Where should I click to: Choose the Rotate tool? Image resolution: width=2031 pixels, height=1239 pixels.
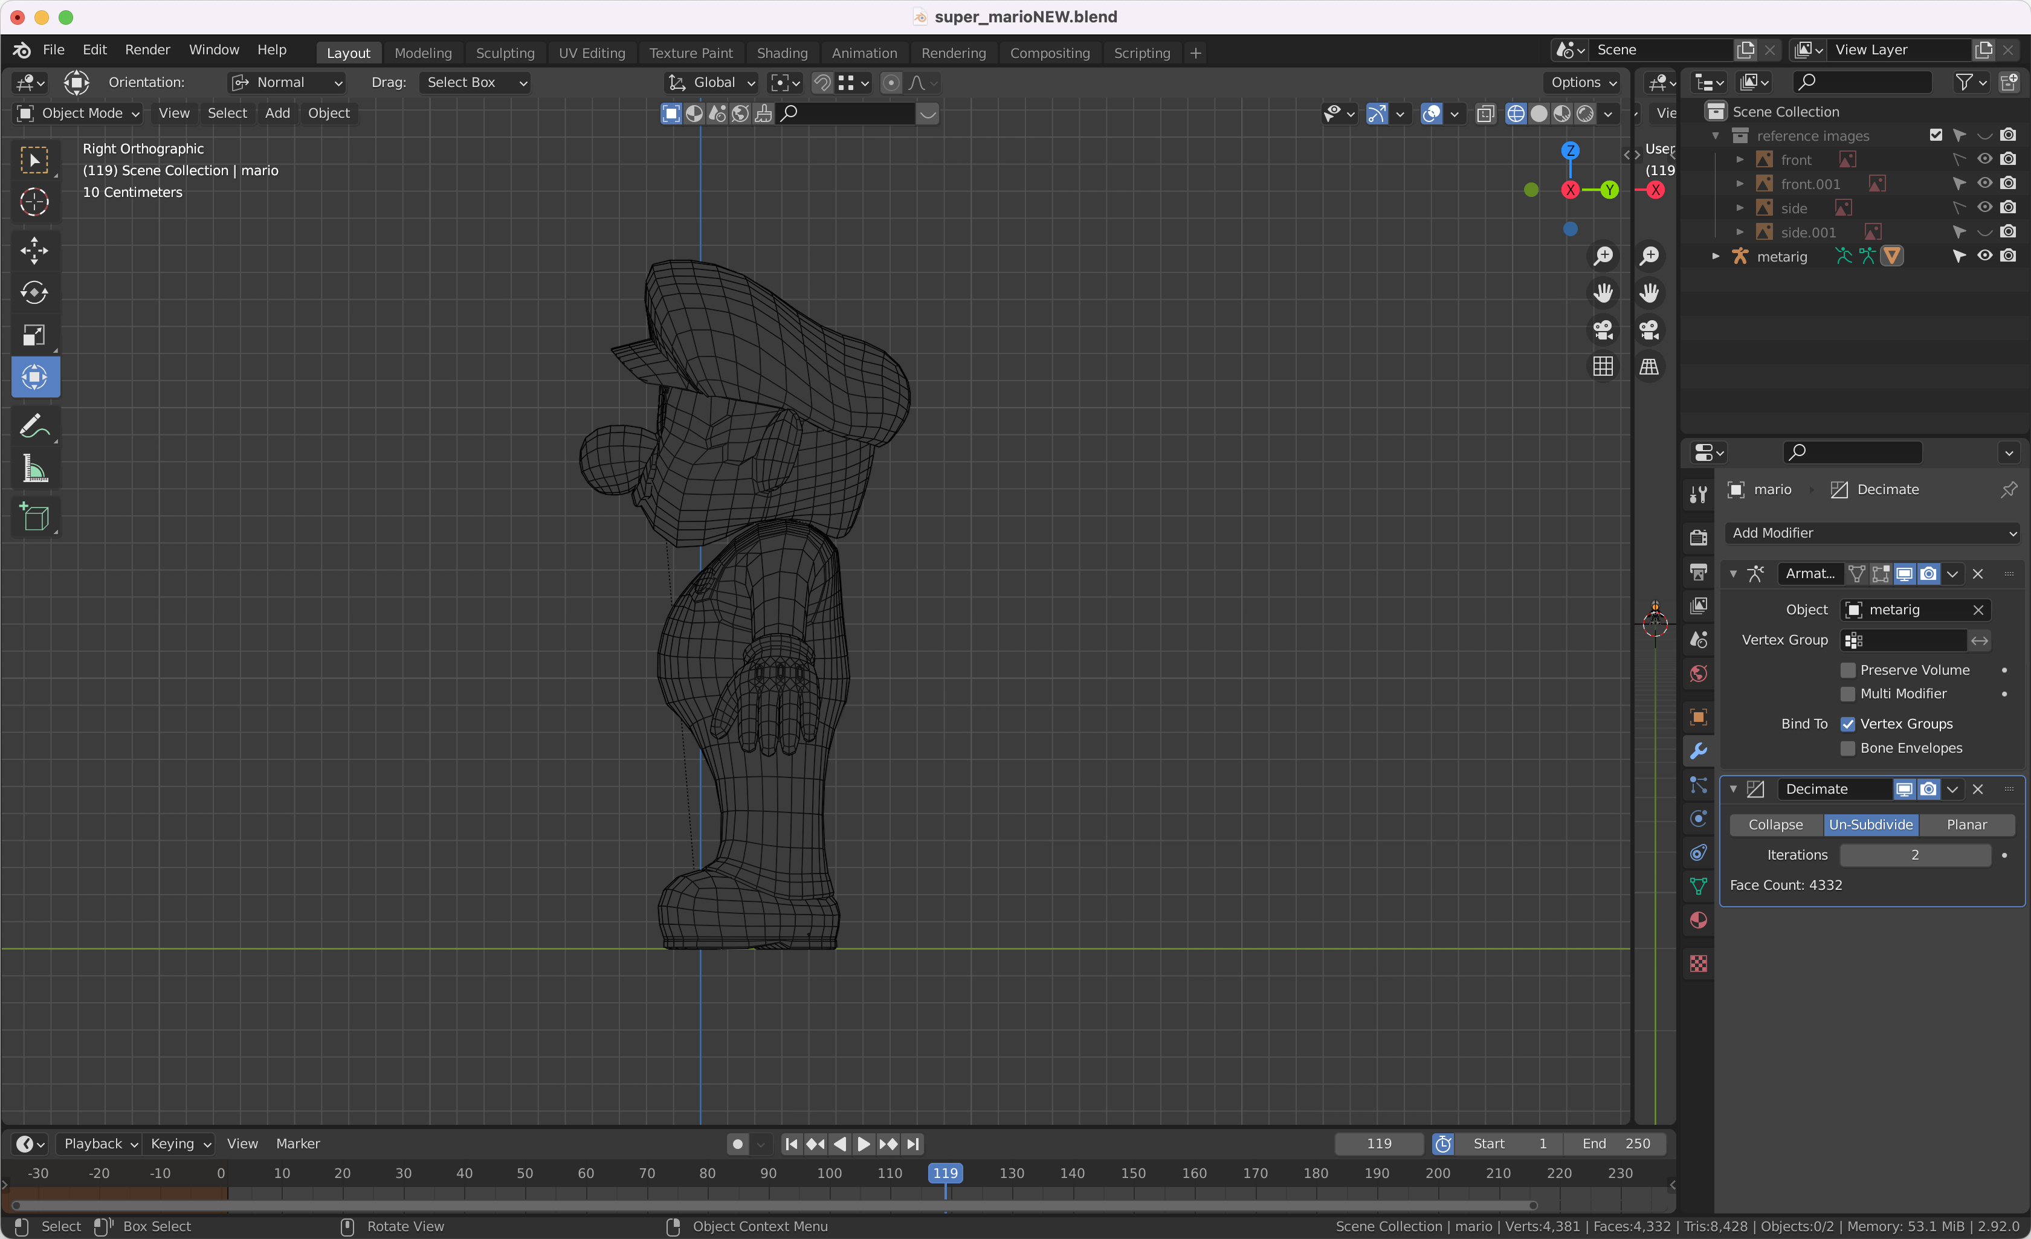(34, 292)
